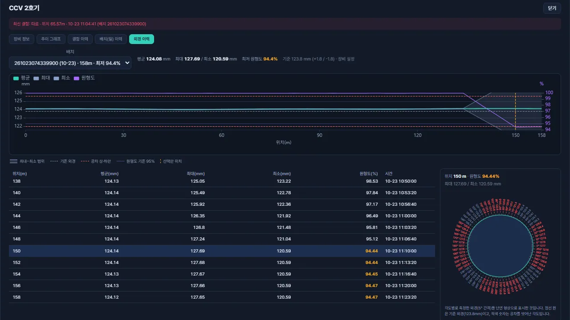The width and height of the screenshot is (570, 320).
Task: Select the table row for position 148
Action: 222,239
